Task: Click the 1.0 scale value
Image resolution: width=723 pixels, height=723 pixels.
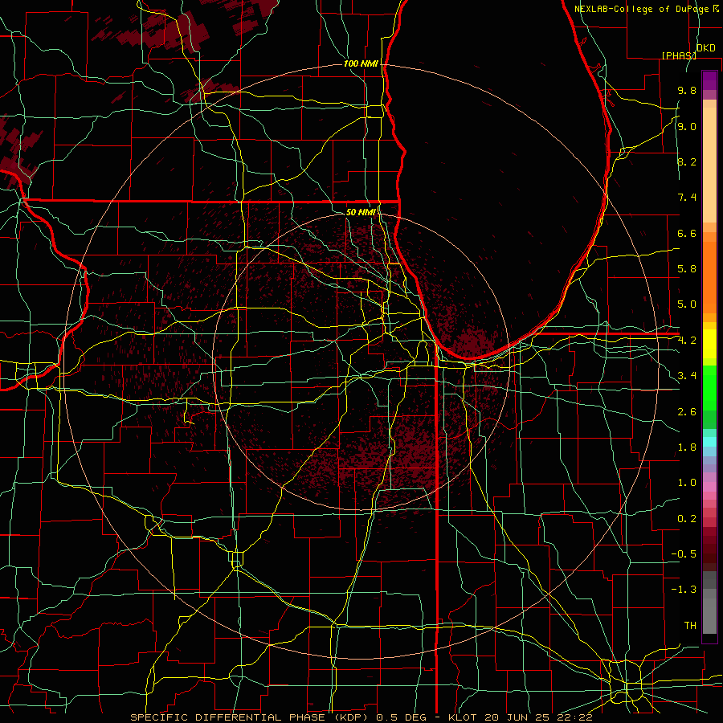Action: click(687, 483)
